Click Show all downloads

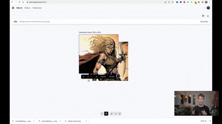click(x=204, y=121)
